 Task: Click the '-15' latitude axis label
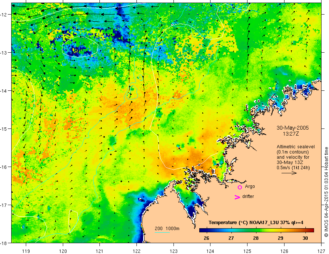click(4, 128)
